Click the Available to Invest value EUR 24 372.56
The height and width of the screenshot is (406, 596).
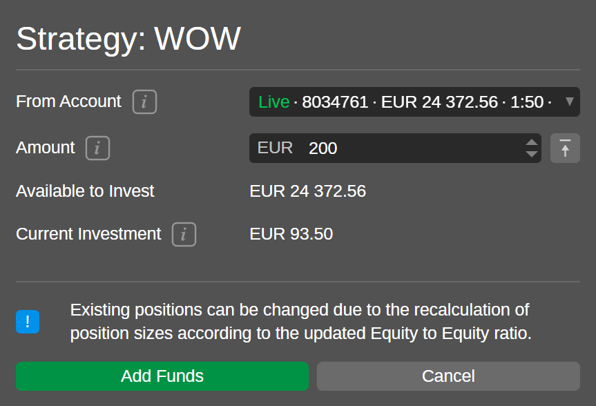307,191
